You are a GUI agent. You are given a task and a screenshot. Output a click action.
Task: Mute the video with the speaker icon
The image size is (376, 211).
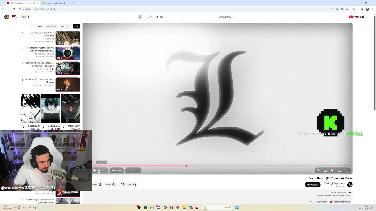click(95, 170)
